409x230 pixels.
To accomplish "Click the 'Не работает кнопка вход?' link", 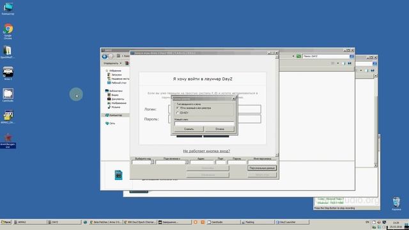I will 206,151.
